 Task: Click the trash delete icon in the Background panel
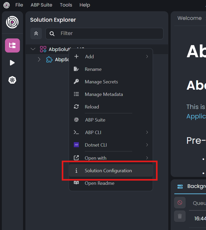180,216
